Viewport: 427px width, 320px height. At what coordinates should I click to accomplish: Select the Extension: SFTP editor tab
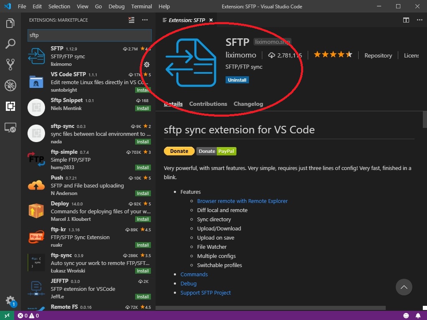pos(187,20)
